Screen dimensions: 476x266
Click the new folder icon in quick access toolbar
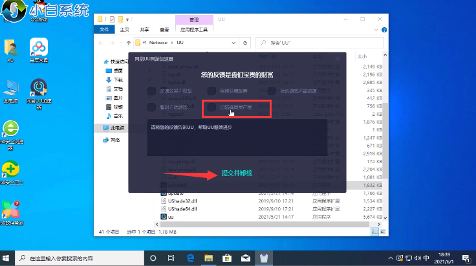point(120,19)
